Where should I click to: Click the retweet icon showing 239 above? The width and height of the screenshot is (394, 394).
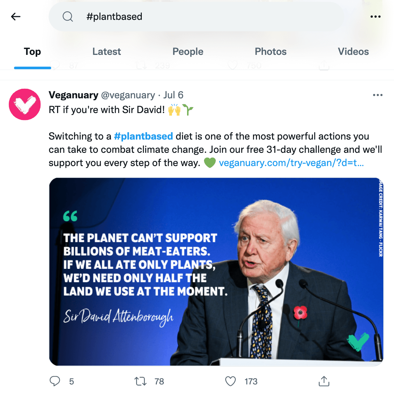[x=141, y=65]
